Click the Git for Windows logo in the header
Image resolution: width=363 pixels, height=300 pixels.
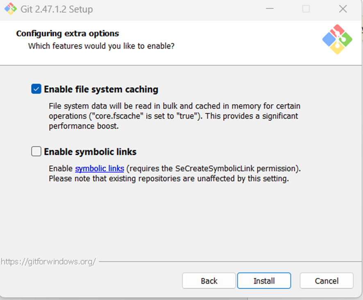point(337,39)
